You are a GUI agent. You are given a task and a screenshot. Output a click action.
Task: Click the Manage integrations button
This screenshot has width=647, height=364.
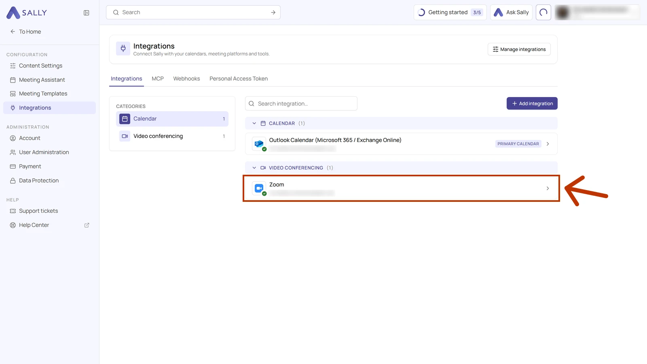point(519,49)
